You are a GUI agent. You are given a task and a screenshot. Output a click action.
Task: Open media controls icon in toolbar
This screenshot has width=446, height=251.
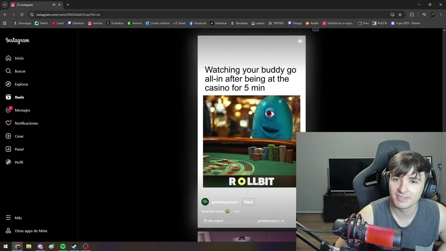[x=424, y=15]
